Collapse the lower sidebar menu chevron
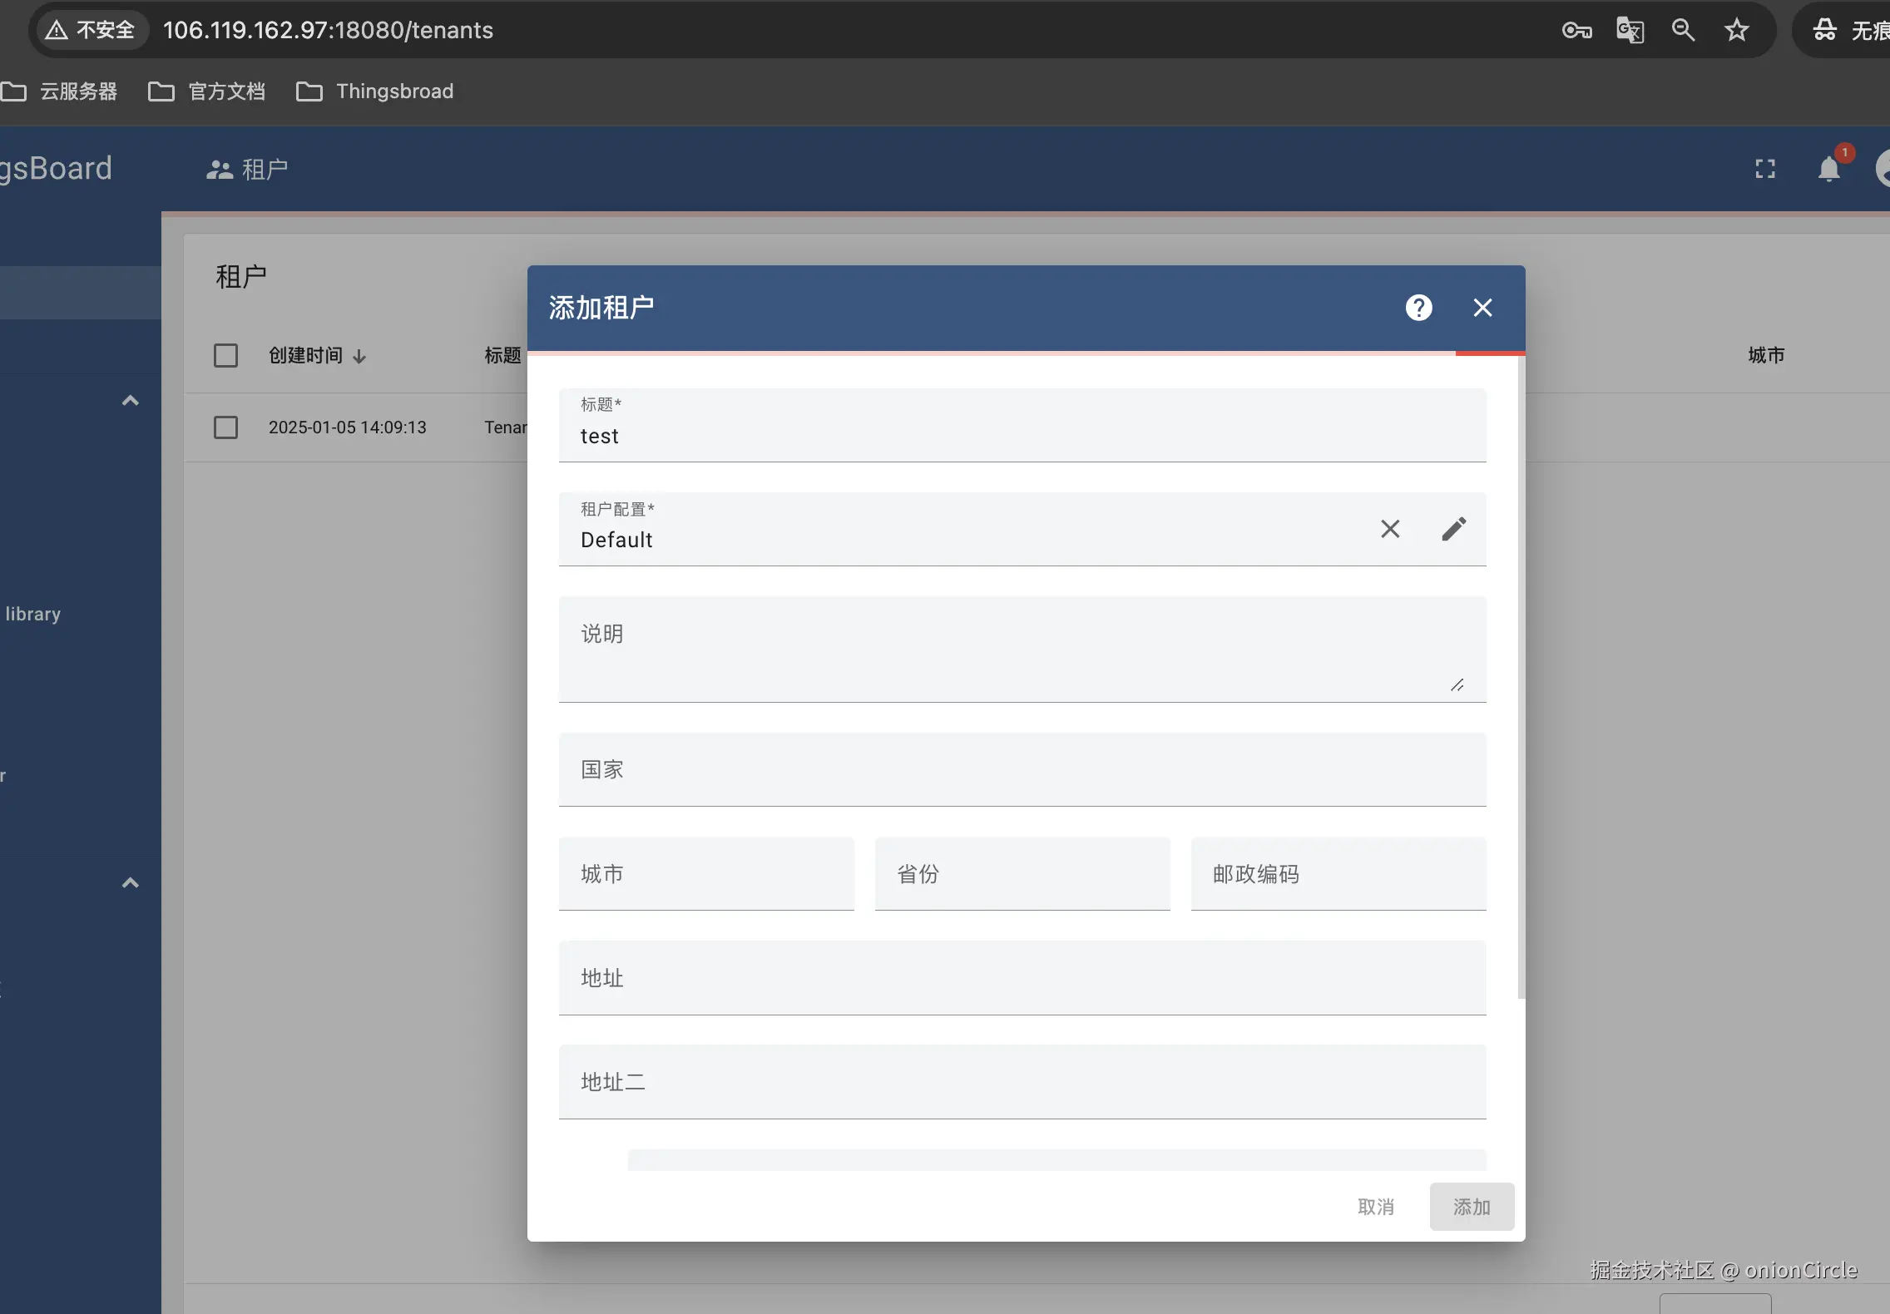Image resolution: width=1890 pixels, height=1314 pixels. pyautogui.click(x=131, y=883)
